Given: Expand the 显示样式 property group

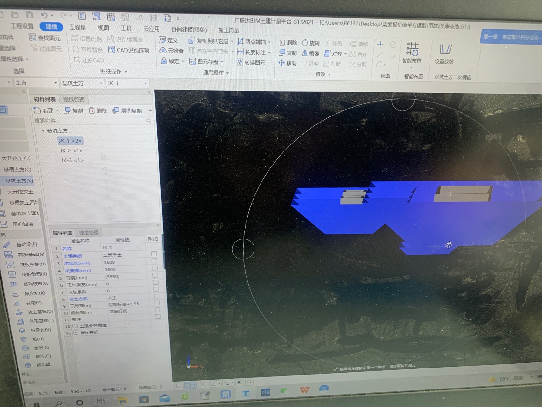Looking at the screenshot, I should (76, 333).
